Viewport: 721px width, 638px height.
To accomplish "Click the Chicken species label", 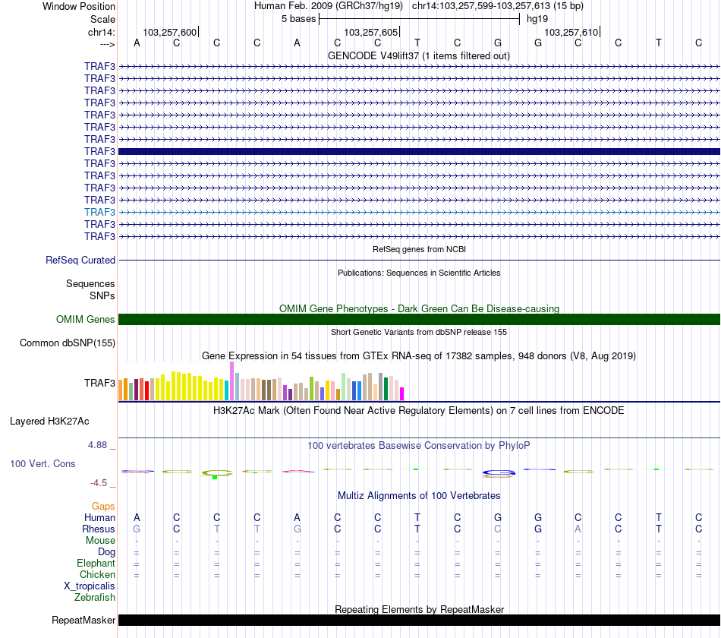I will tap(97, 574).
